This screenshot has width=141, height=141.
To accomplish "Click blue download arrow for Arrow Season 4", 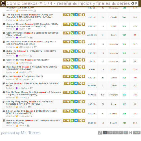I will [76, 76].
